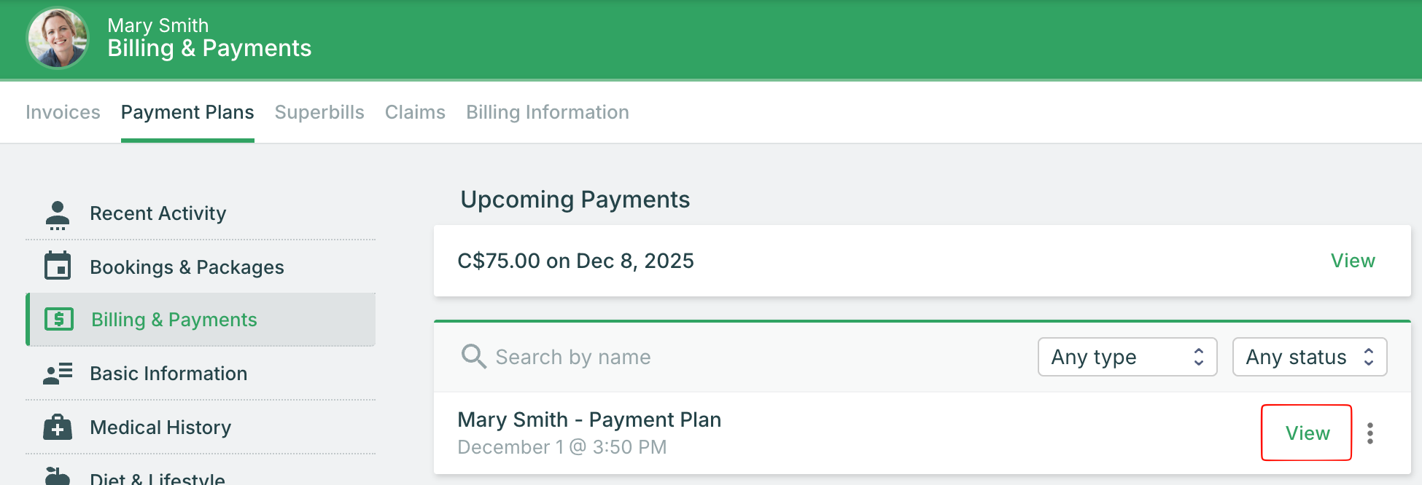The height and width of the screenshot is (485, 1422).
Task: Click the Bookings & Packages calendar icon
Action: 58,266
